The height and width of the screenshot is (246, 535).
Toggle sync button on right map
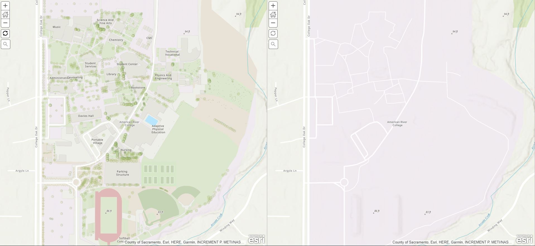(273, 34)
